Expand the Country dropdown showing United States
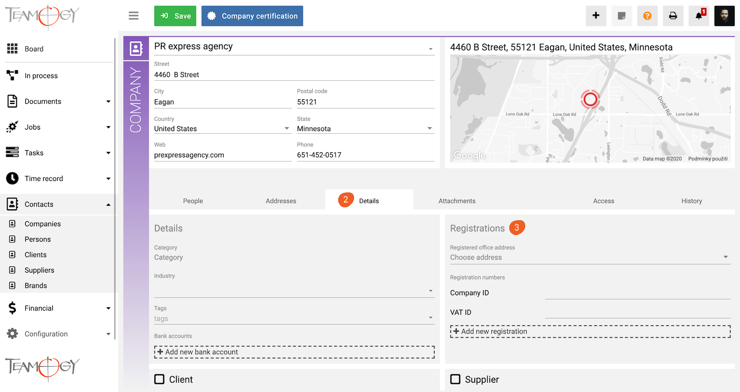 223,129
